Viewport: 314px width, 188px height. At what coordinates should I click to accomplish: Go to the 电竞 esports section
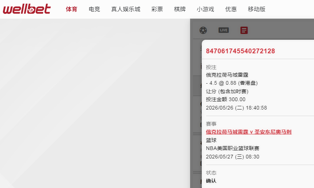(94, 9)
